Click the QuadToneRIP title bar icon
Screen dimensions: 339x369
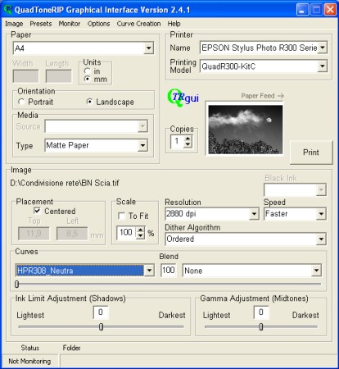[8, 10]
